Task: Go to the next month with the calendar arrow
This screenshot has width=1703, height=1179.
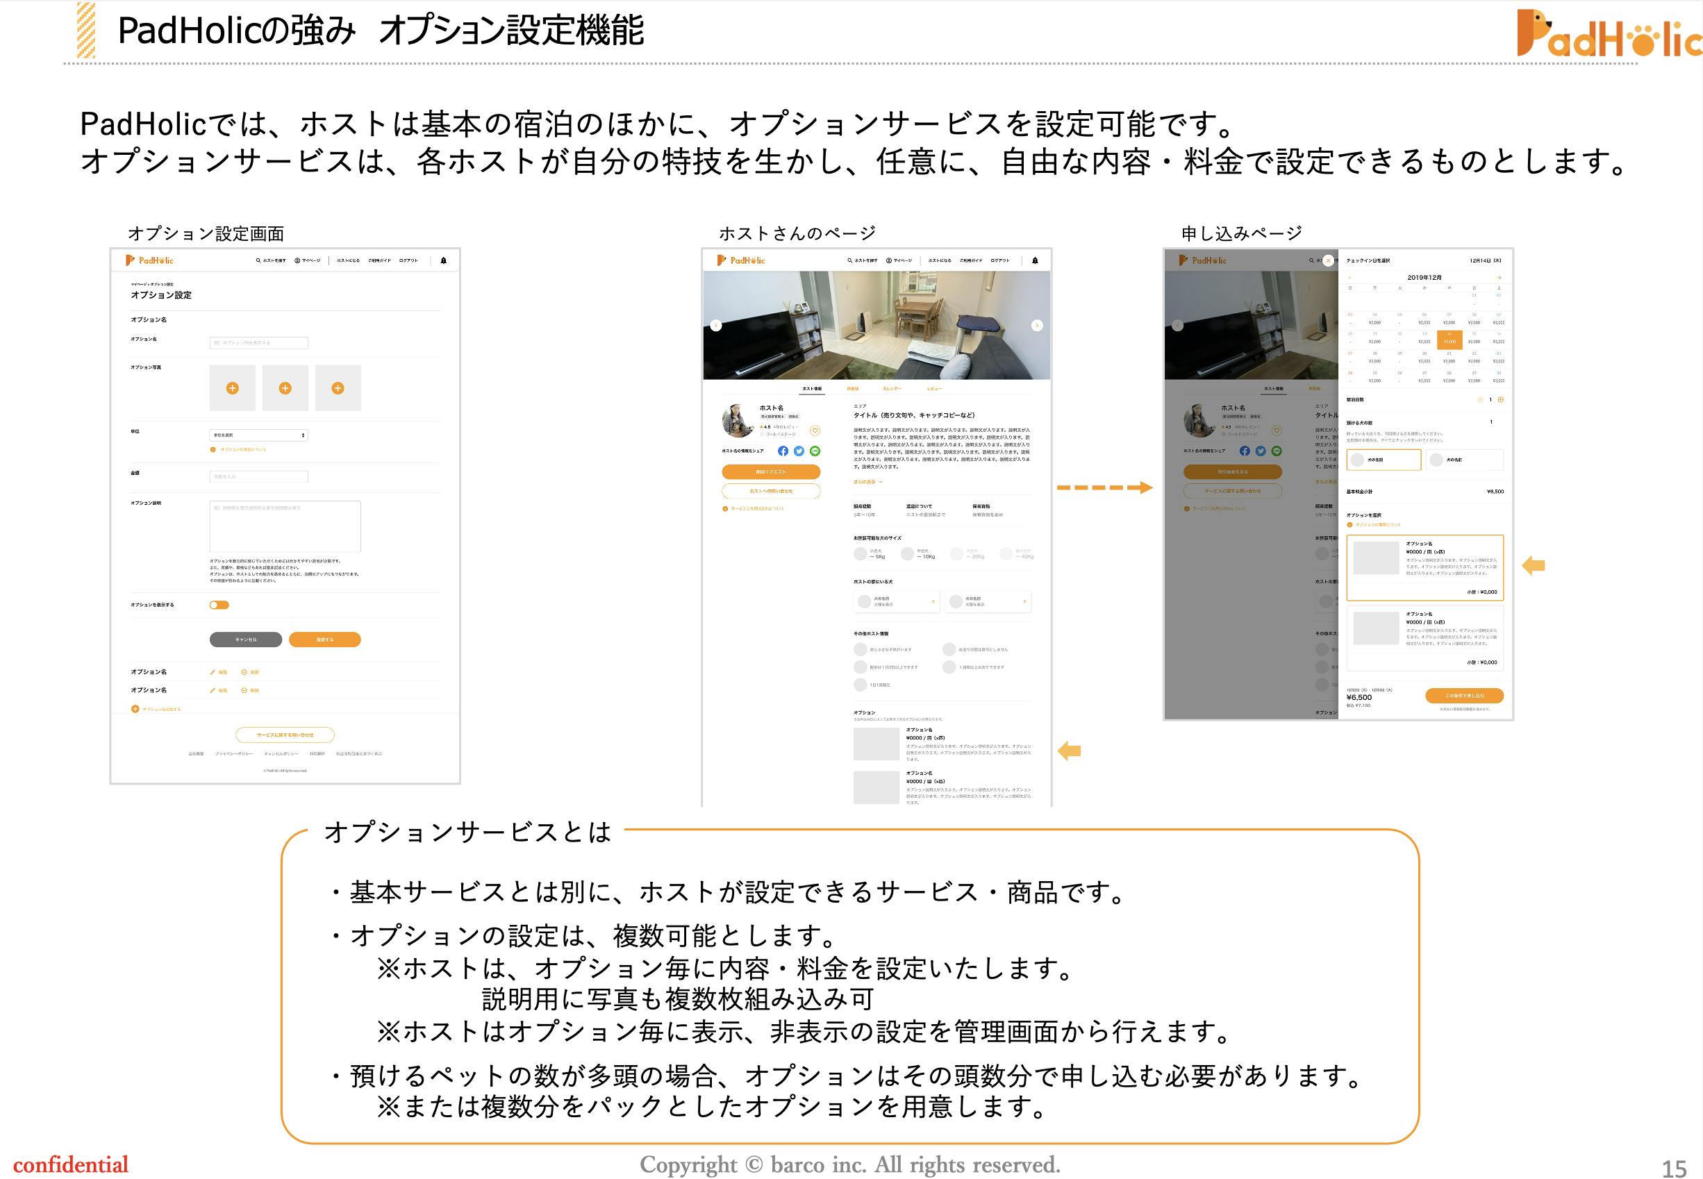Action: (x=1499, y=278)
